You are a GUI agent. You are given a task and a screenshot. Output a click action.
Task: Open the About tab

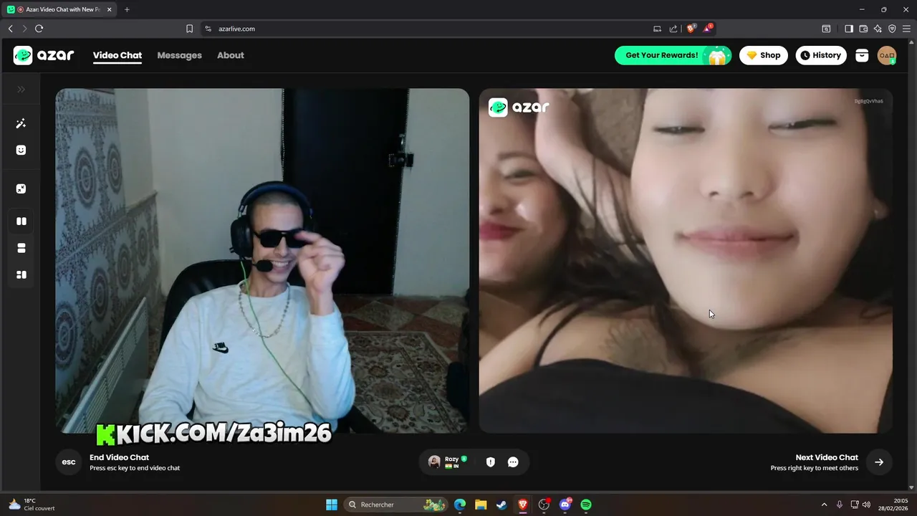231,55
